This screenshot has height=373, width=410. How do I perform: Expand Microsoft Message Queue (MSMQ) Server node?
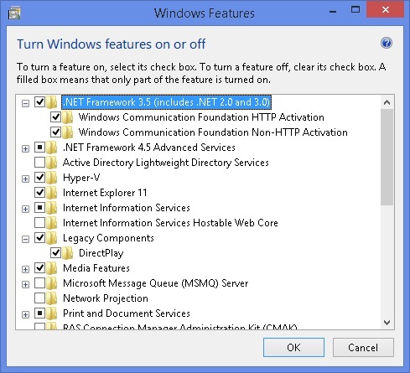tap(25, 284)
